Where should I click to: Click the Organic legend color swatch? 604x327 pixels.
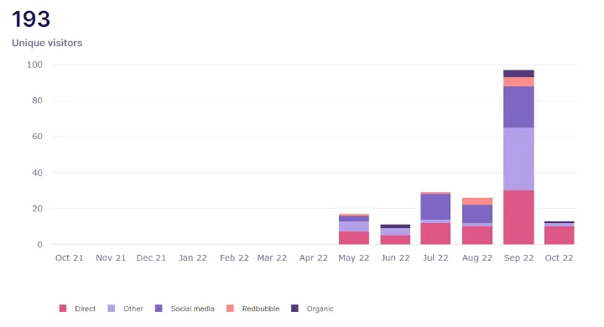click(294, 308)
